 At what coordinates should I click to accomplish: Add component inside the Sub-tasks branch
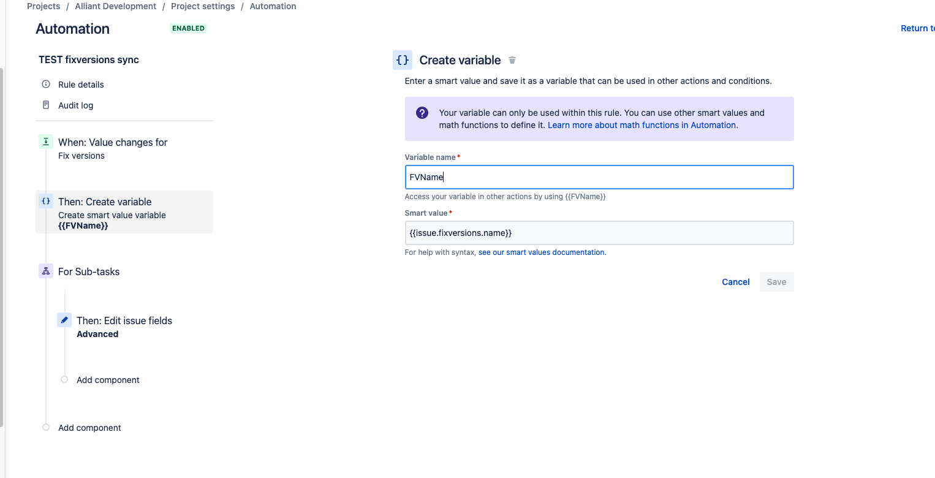coord(108,380)
